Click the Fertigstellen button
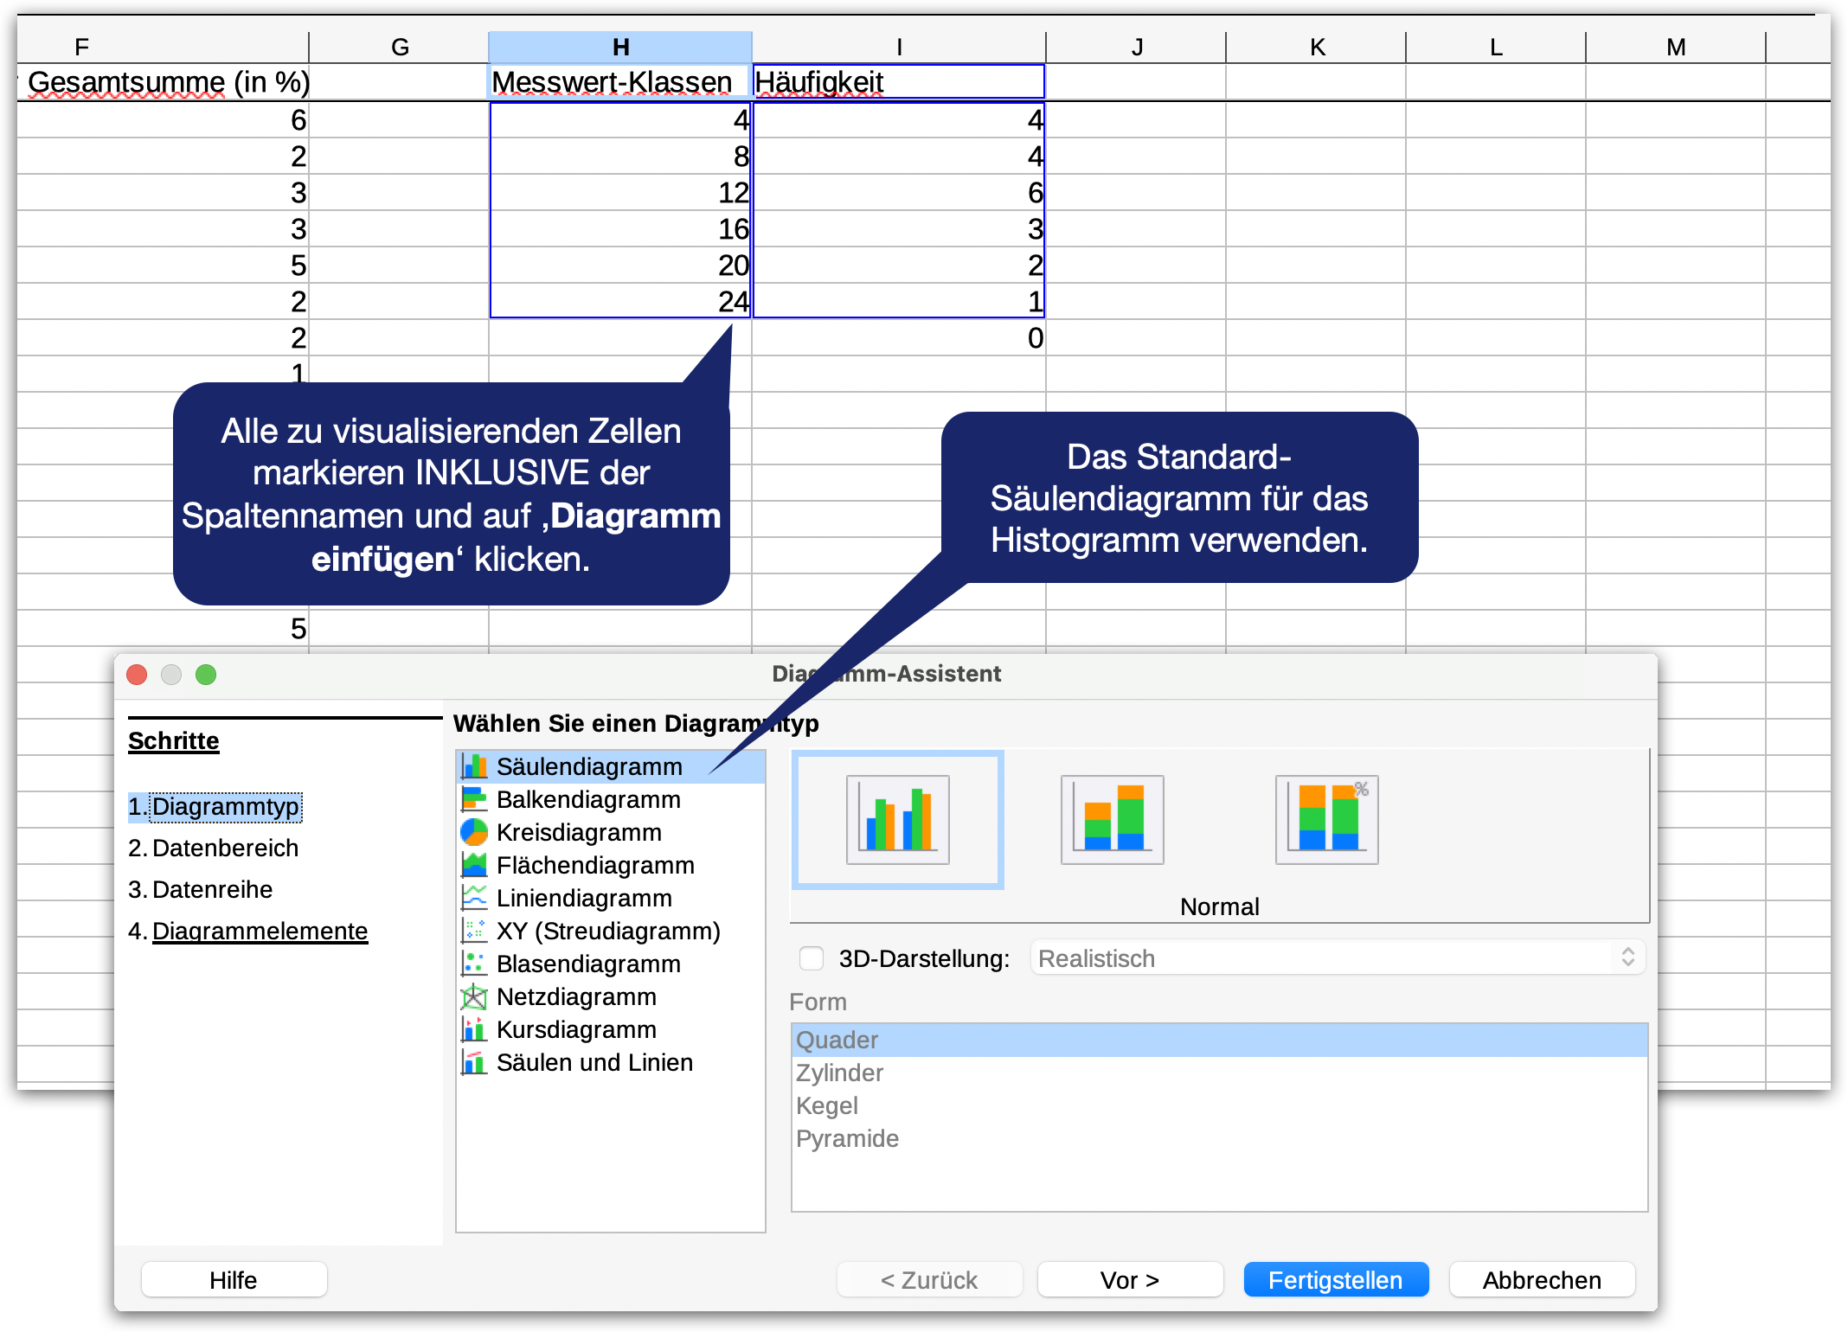 (1335, 1280)
